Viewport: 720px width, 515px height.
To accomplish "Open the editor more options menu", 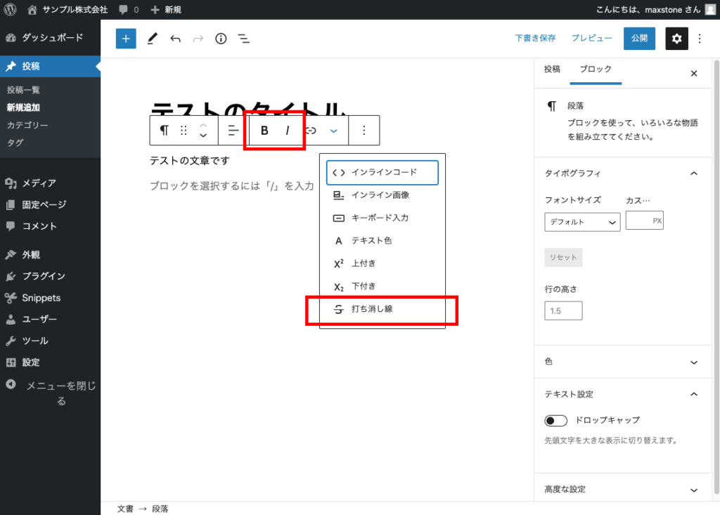I will click(700, 39).
